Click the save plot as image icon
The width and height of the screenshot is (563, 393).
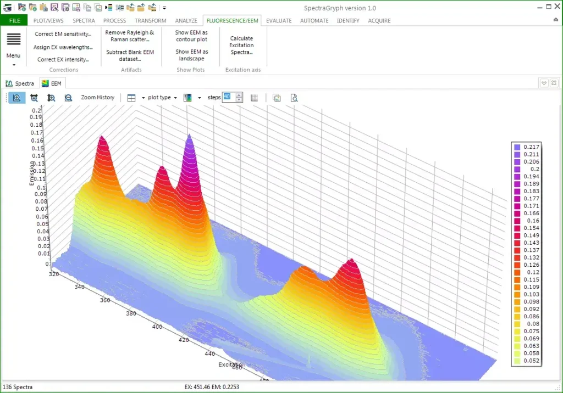point(76,7)
